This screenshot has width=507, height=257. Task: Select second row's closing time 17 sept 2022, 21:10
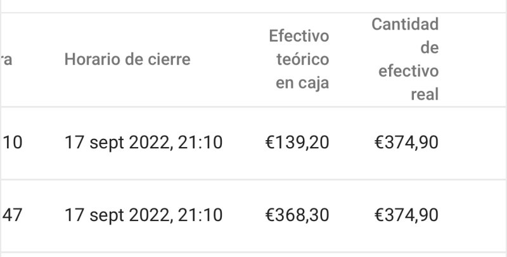(143, 215)
